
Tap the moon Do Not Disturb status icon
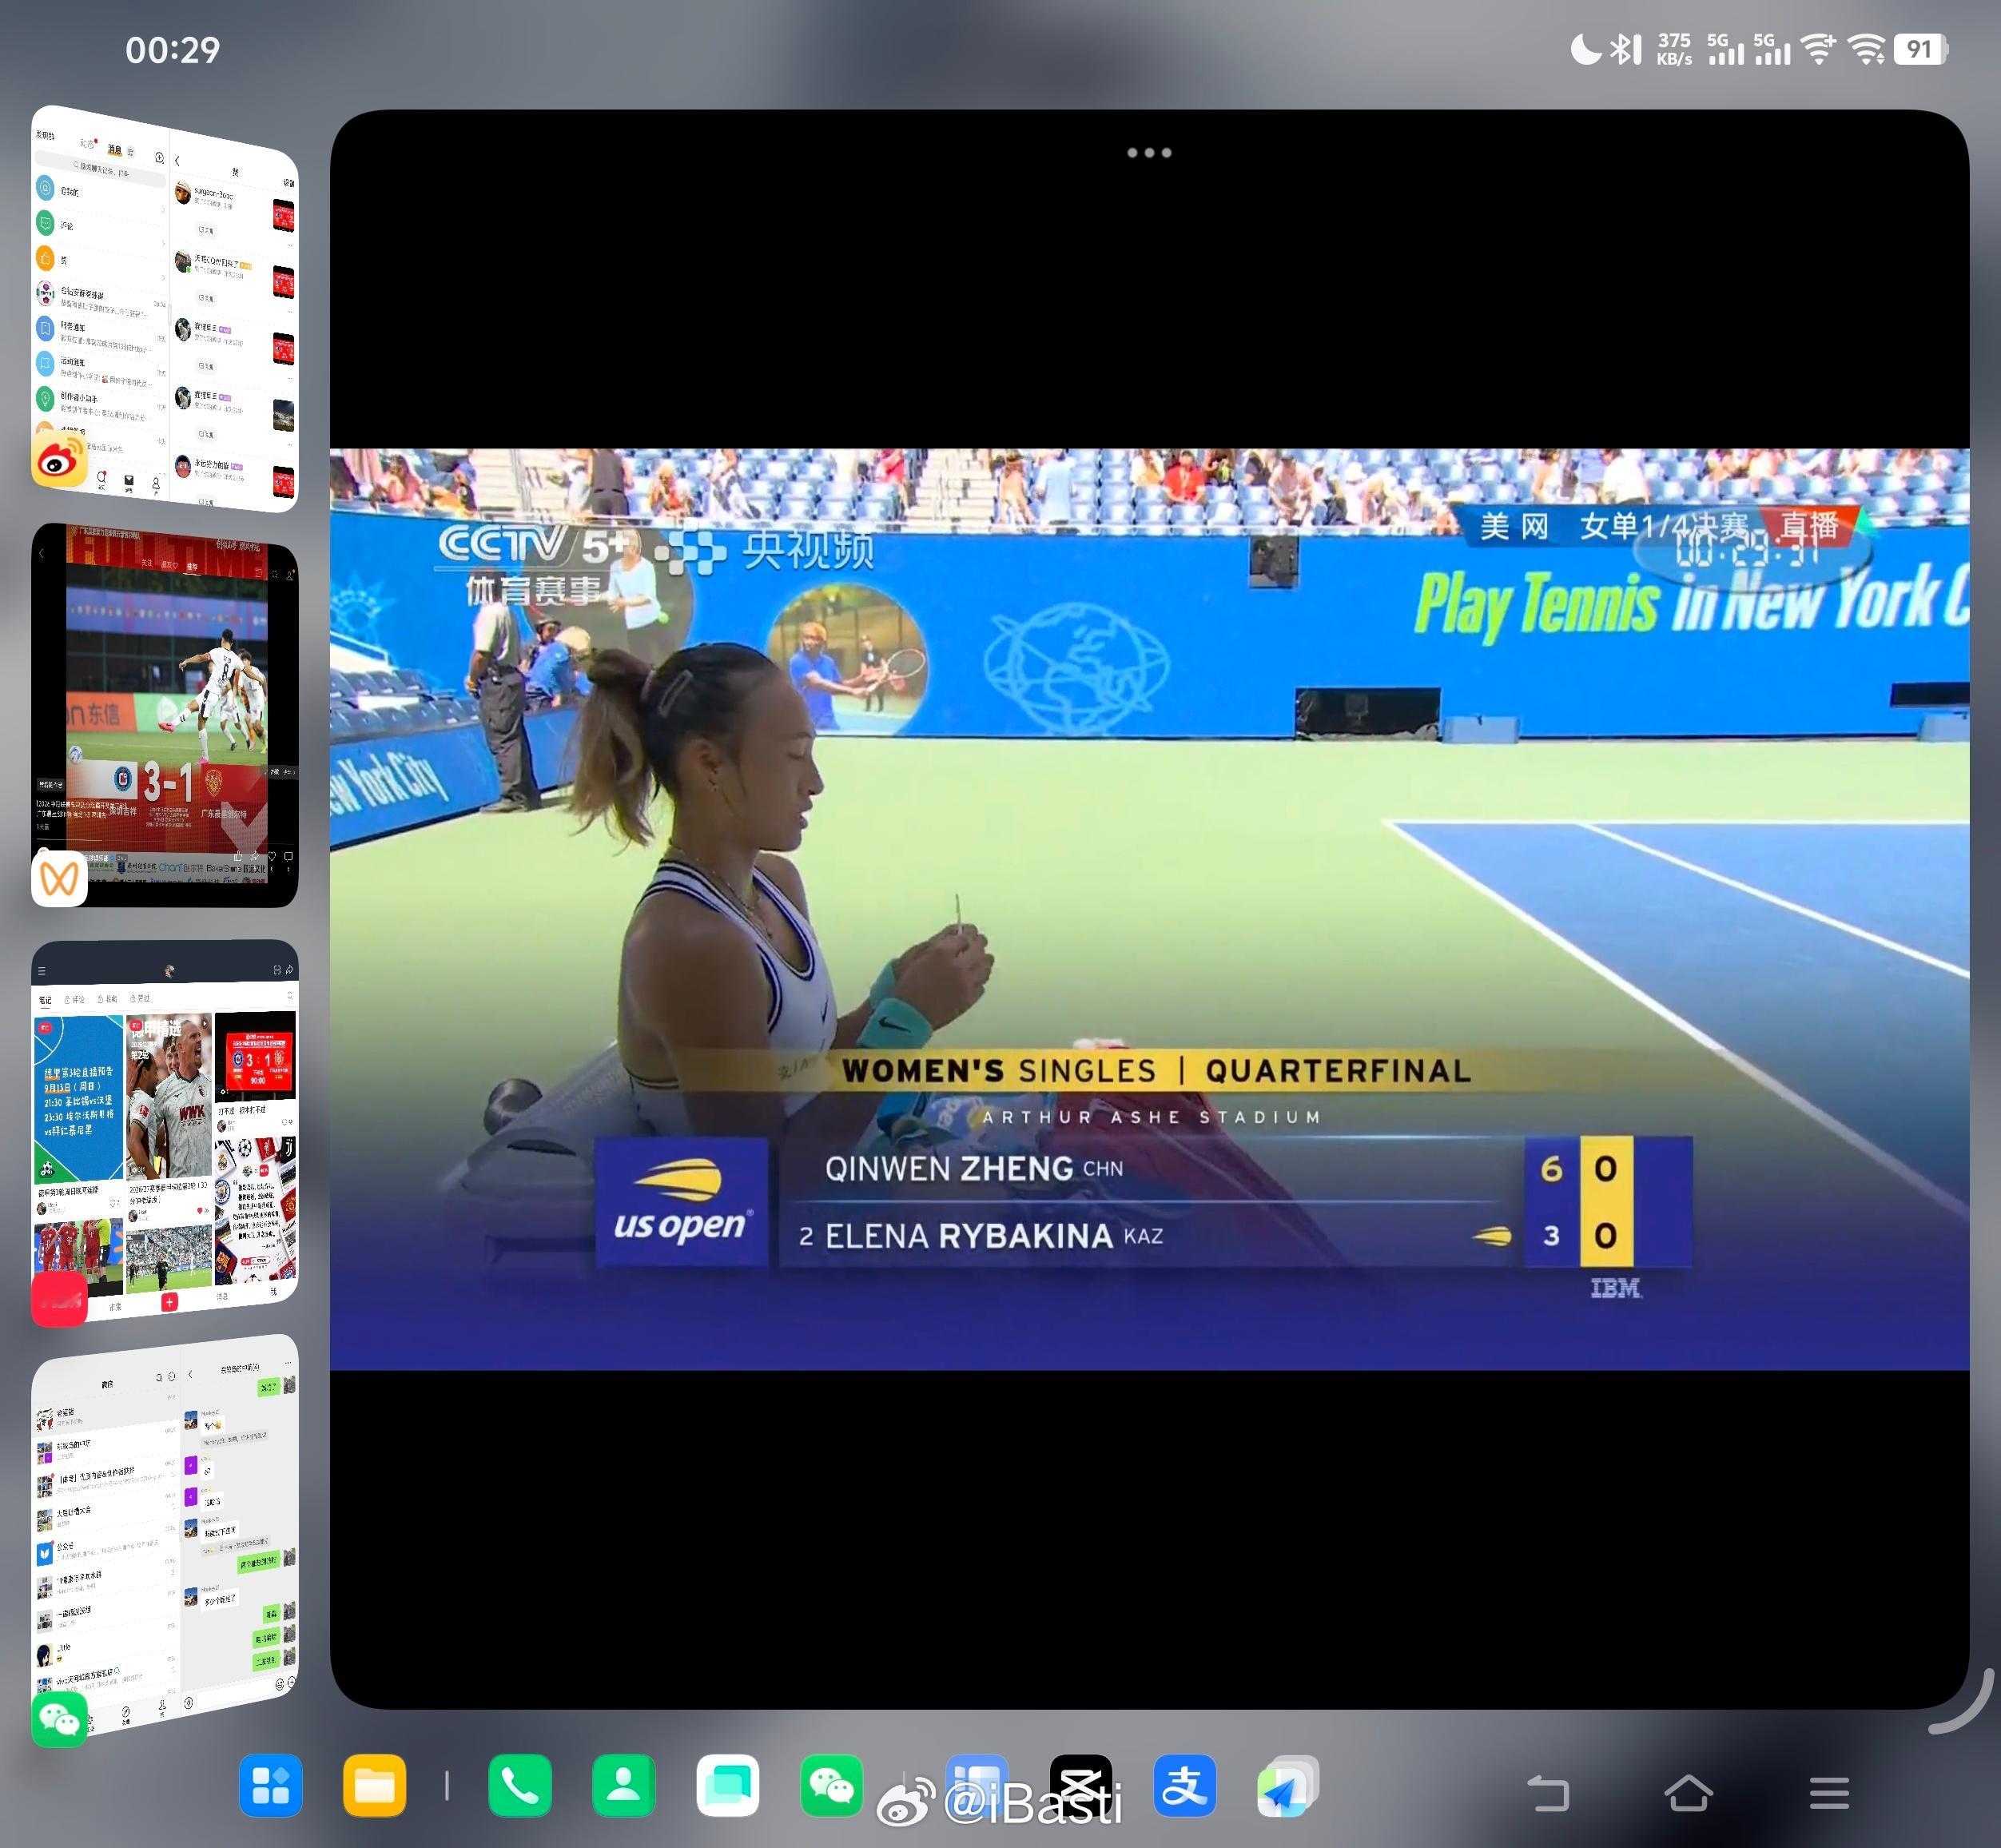(1585, 49)
